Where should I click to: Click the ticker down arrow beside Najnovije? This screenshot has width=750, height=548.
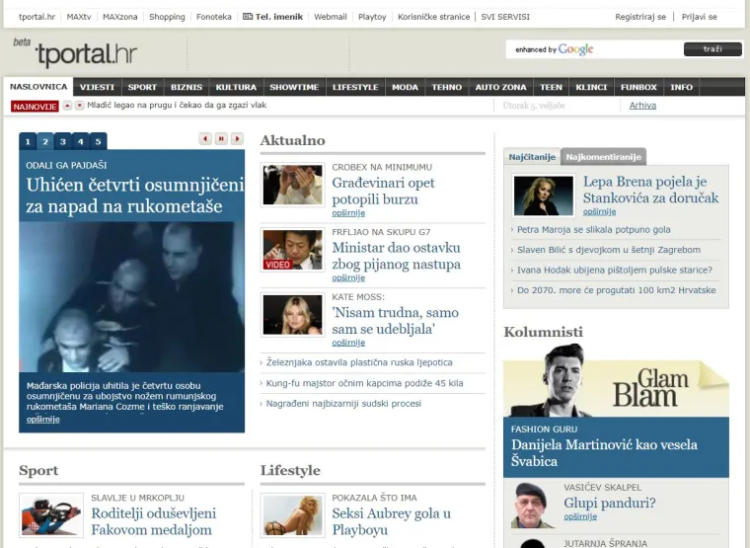pyautogui.click(x=78, y=106)
